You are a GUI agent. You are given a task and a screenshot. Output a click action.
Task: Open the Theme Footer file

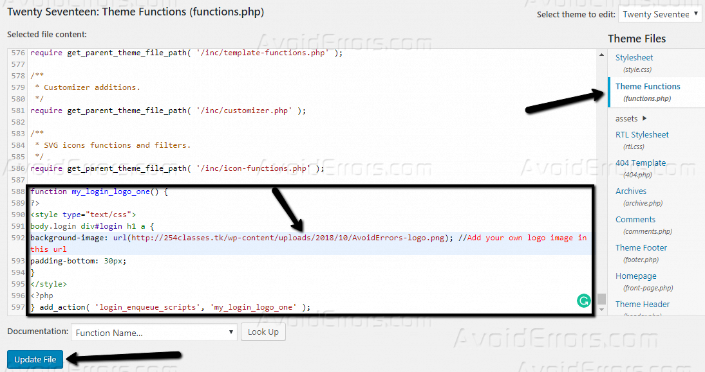(x=641, y=248)
